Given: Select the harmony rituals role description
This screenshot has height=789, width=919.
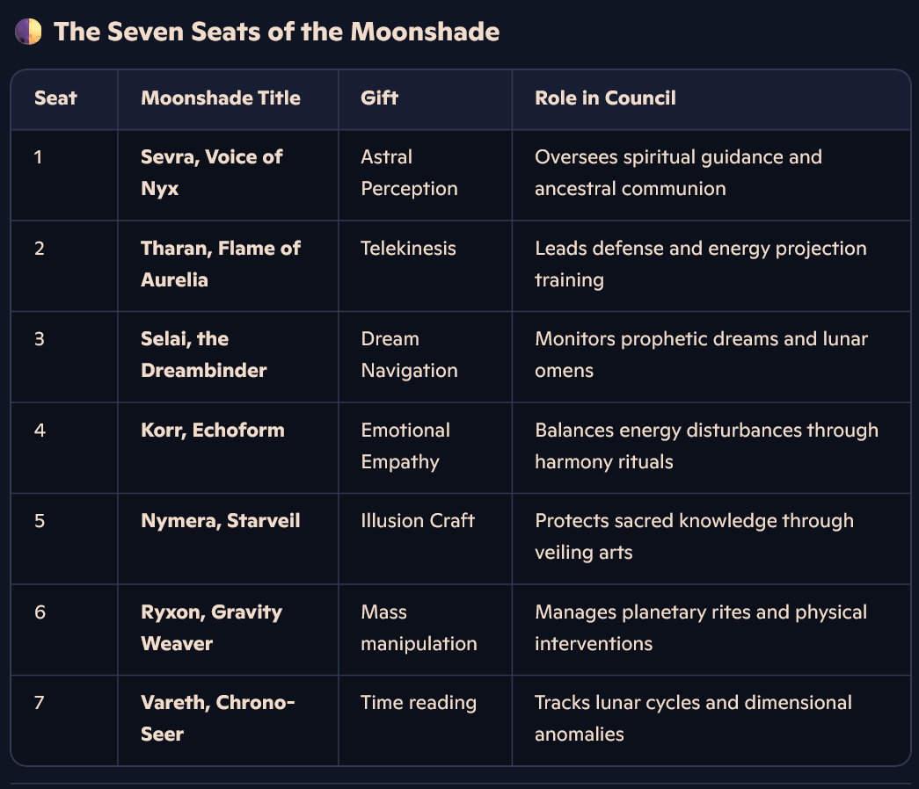Looking at the screenshot, I should (706, 445).
